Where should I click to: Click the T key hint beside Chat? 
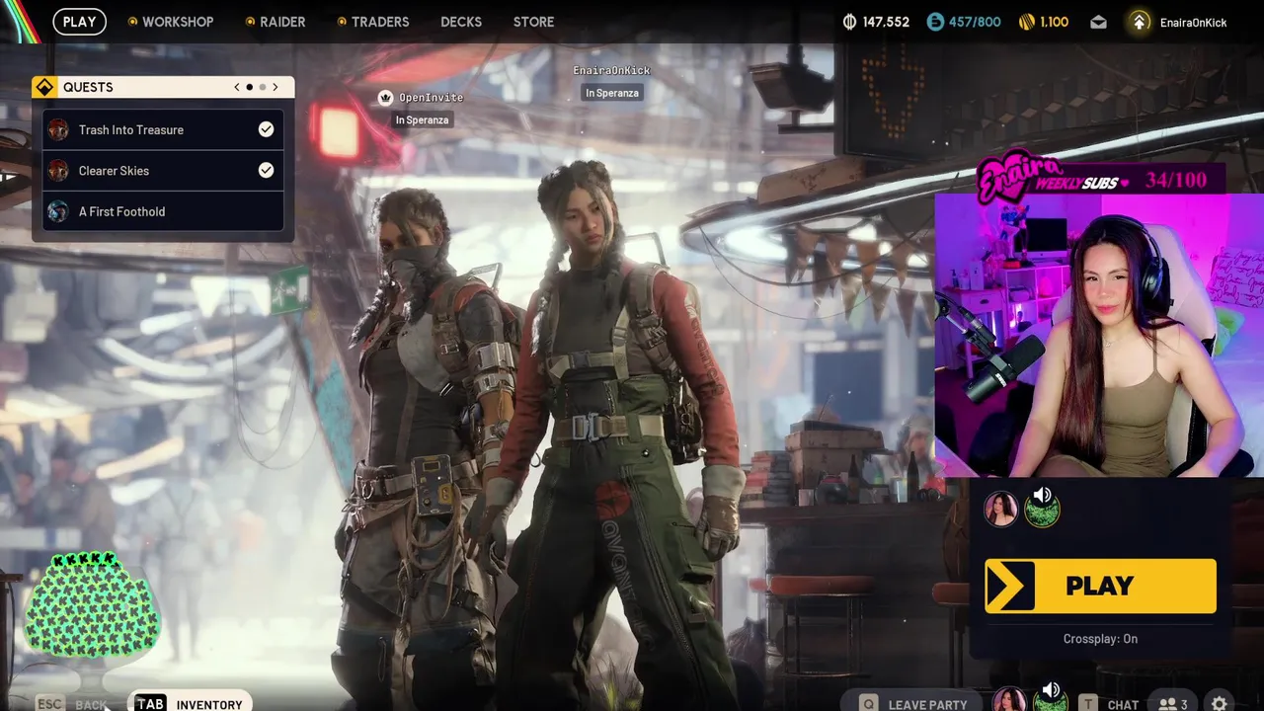click(1087, 703)
